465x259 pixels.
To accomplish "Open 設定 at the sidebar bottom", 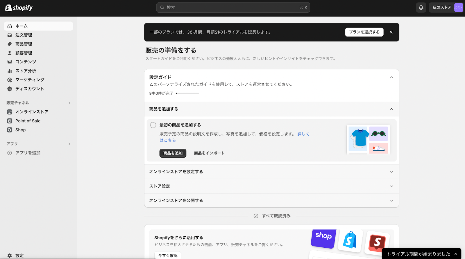I will click(x=38, y=256).
